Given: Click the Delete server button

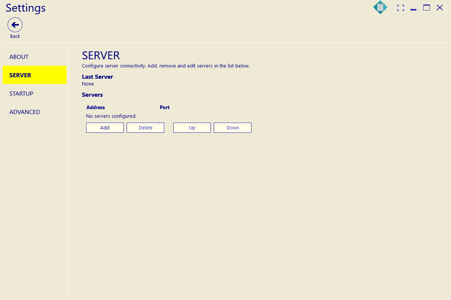Looking at the screenshot, I should tap(145, 127).
